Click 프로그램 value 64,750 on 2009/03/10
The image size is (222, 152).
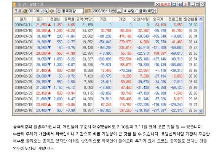point(177,30)
